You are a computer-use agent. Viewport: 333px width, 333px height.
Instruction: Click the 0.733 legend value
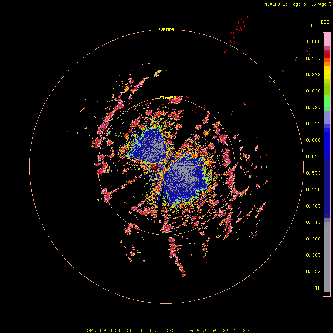(313, 124)
